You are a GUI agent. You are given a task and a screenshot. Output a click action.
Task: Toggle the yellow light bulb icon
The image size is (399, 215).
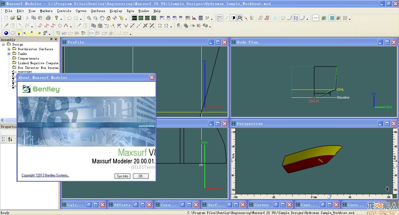coord(19,33)
